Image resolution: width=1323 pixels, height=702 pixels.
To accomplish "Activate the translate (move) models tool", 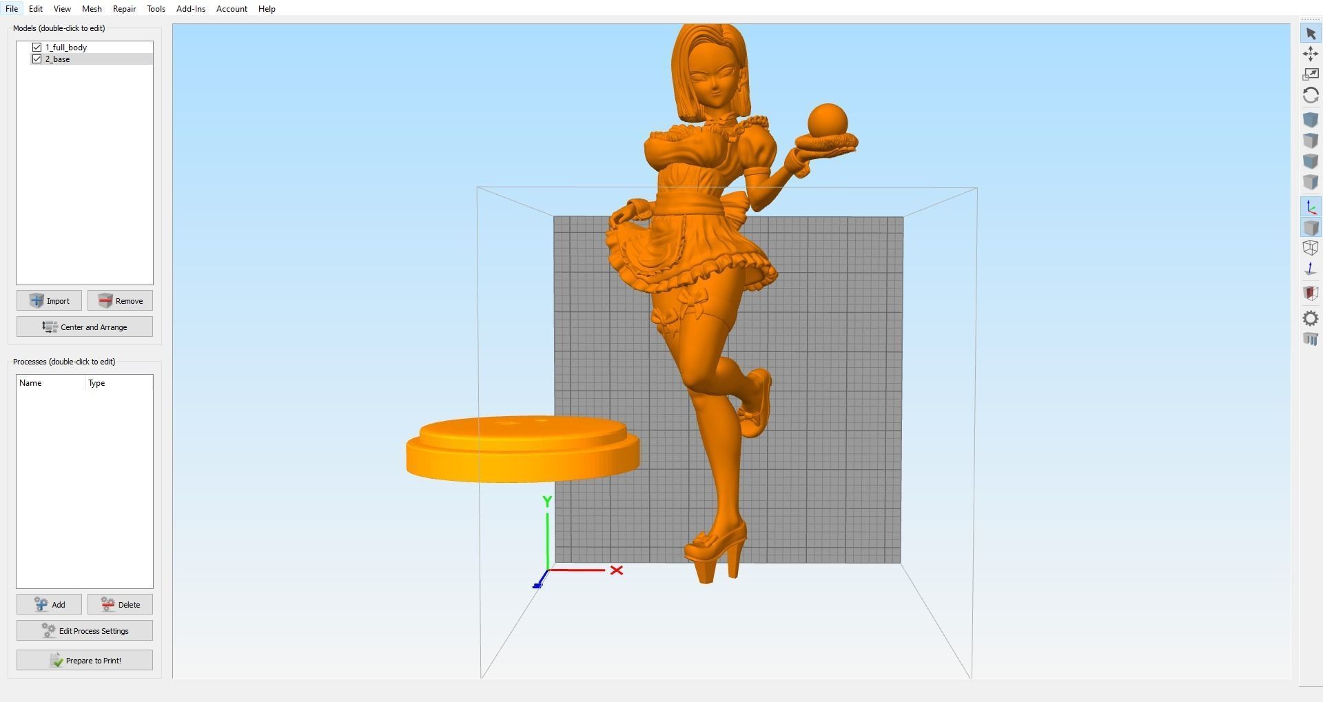I will pyautogui.click(x=1311, y=54).
